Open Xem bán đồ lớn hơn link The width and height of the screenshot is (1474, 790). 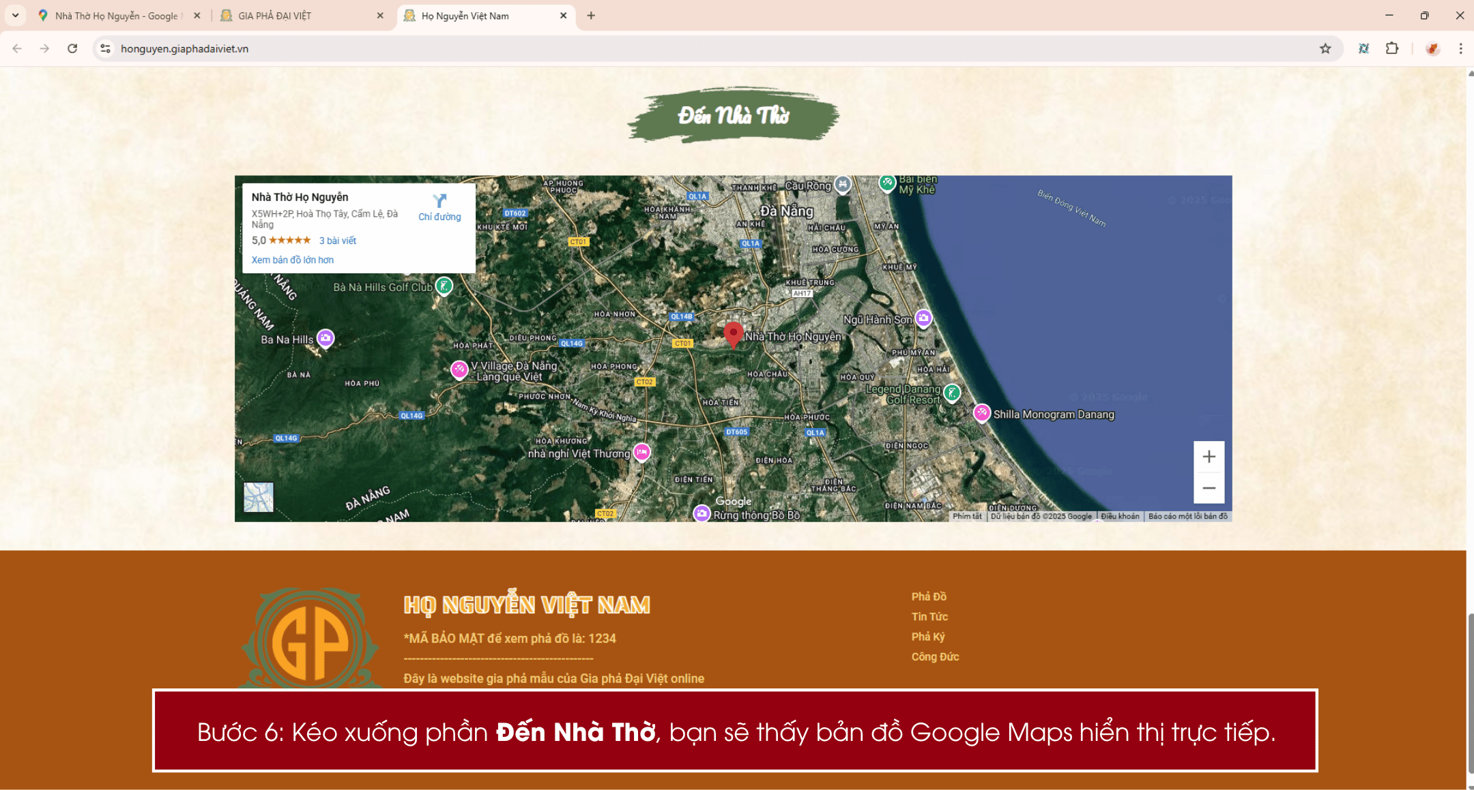pos(292,260)
